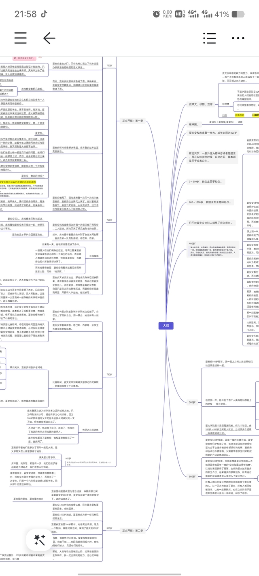The image size is (259, 576).
Task: Open the hamburger menu icon
Action: point(21,38)
